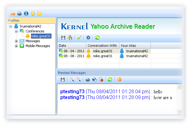Select Messages in the profile tree
190x125 pixels.
(x=33, y=41)
